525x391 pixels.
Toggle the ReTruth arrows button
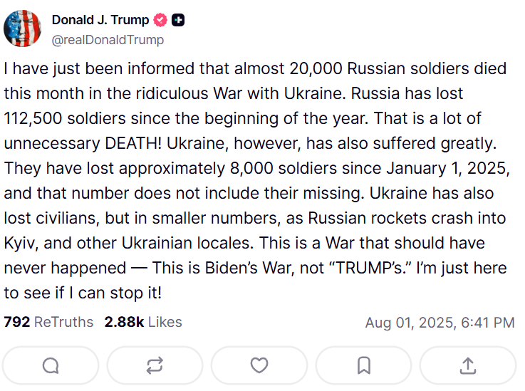(x=155, y=365)
